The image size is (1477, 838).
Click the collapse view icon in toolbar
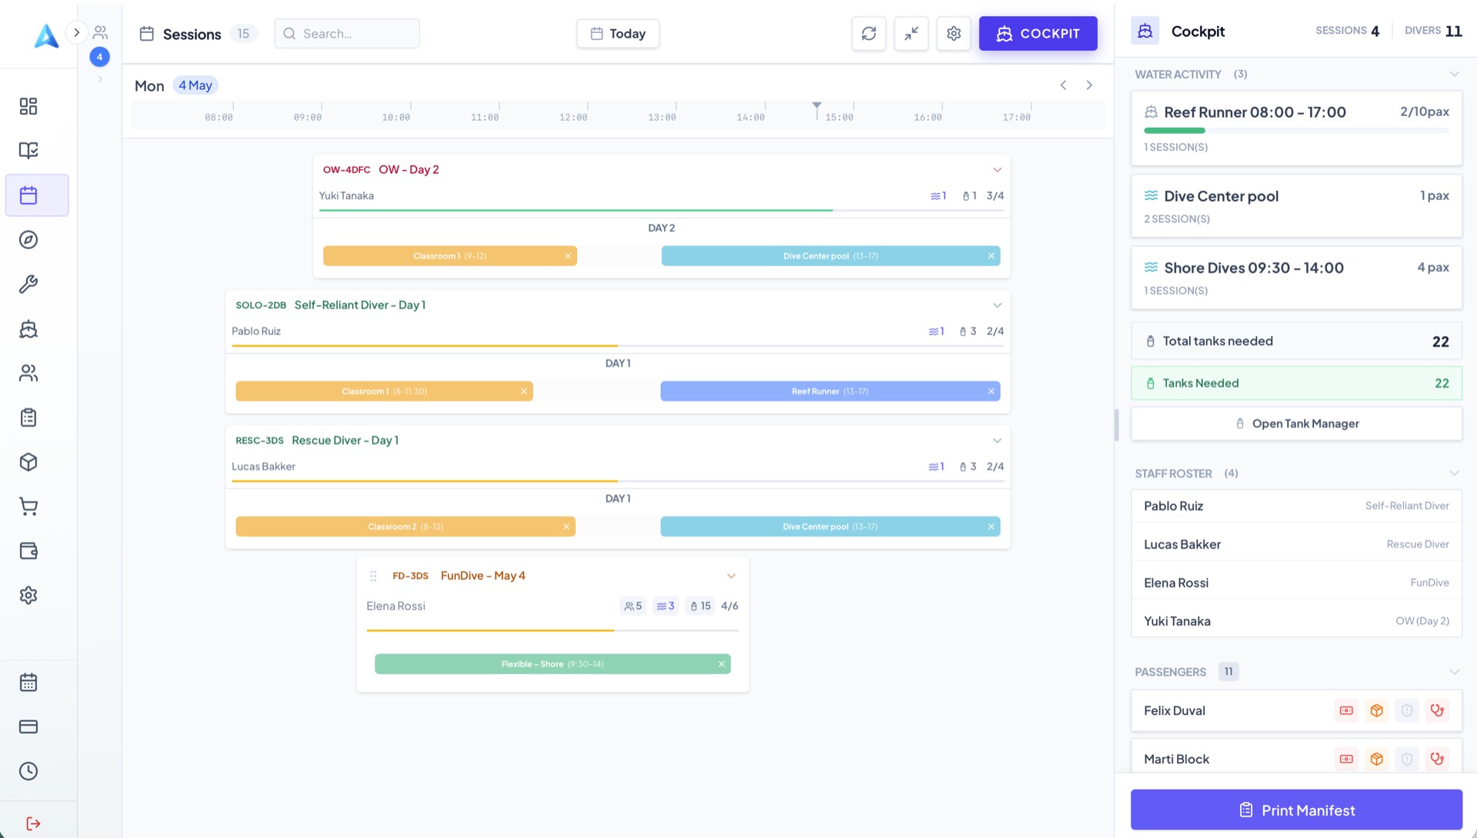coord(912,34)
